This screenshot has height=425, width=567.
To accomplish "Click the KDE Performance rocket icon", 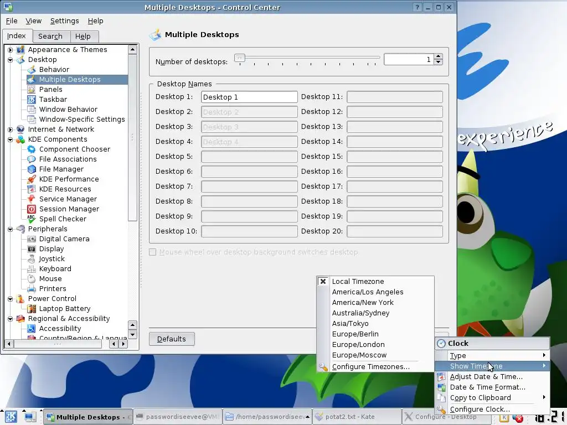I will point(32,179).
